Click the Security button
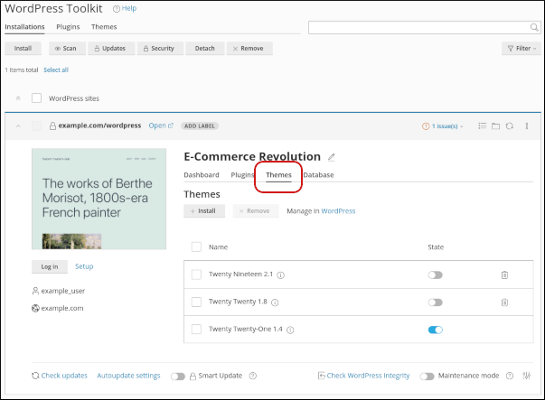Screen dimensions: 545x400 tap(160, 48)
